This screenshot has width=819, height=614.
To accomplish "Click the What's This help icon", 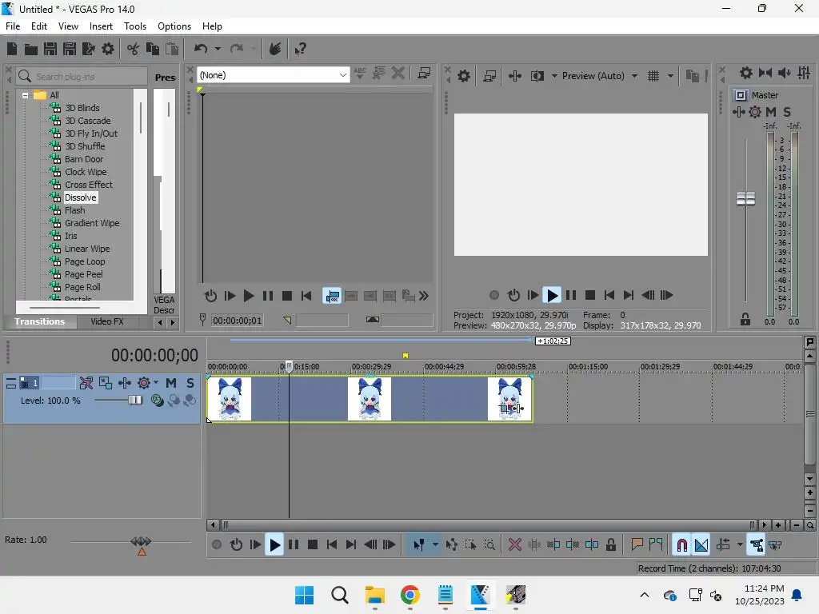I will (300, 49).
